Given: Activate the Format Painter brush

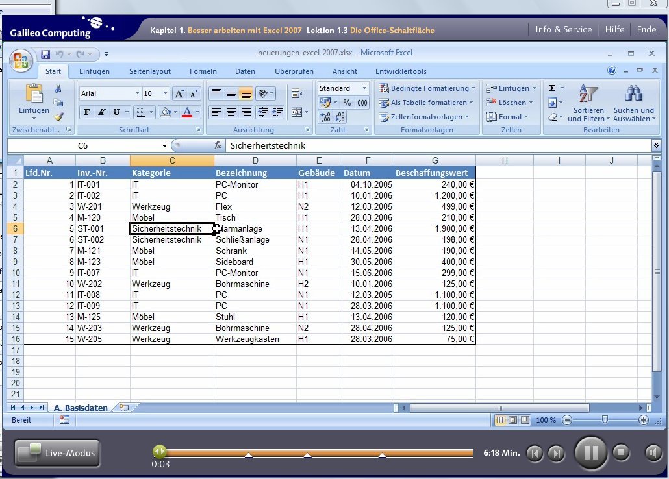Looking at the screenshot, I should pyautogui.click(x=58, y=116).
